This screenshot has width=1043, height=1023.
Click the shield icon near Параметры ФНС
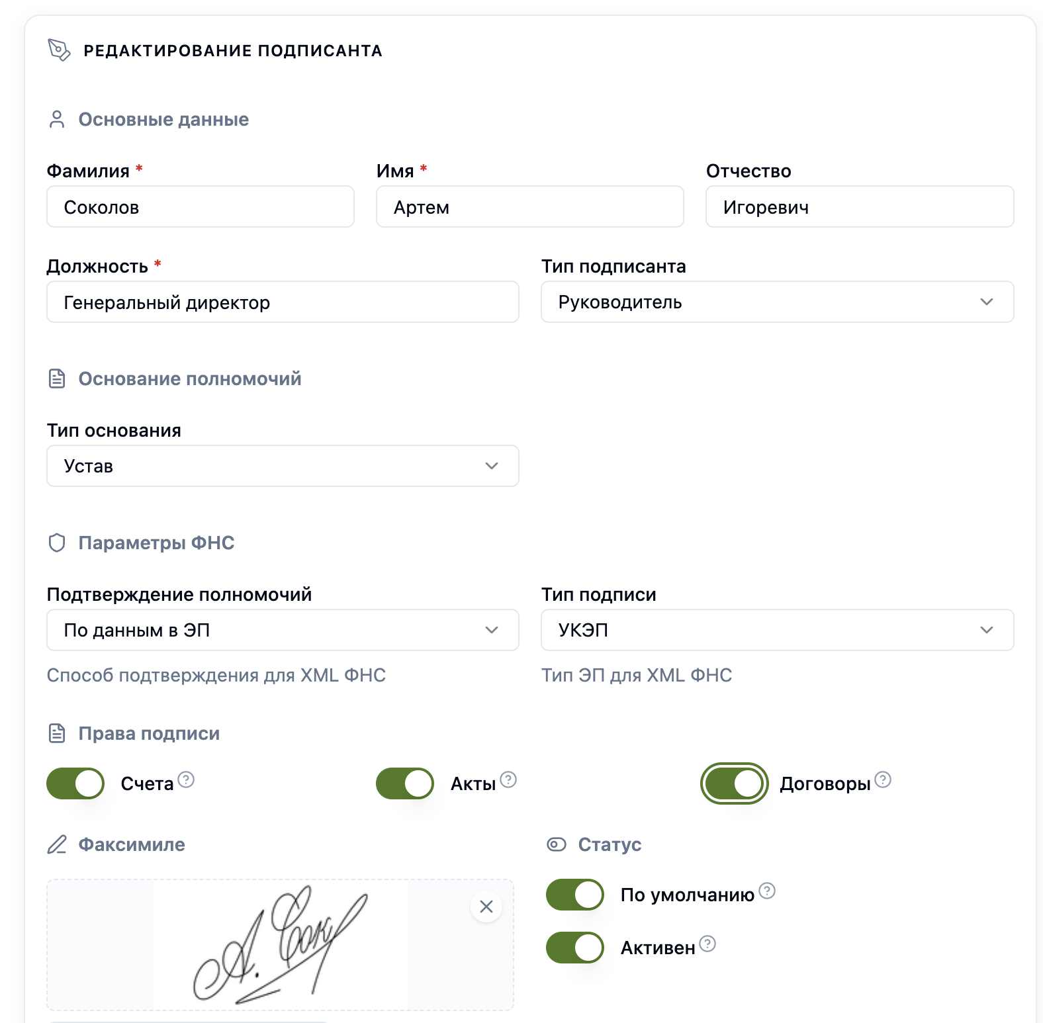pos(57,543)
